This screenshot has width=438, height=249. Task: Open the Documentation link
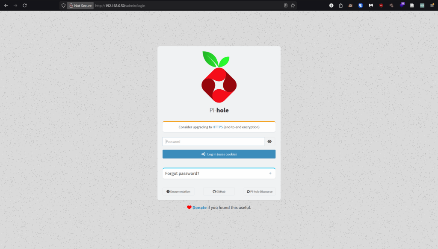pyautogui.click(x=178, y=192)
